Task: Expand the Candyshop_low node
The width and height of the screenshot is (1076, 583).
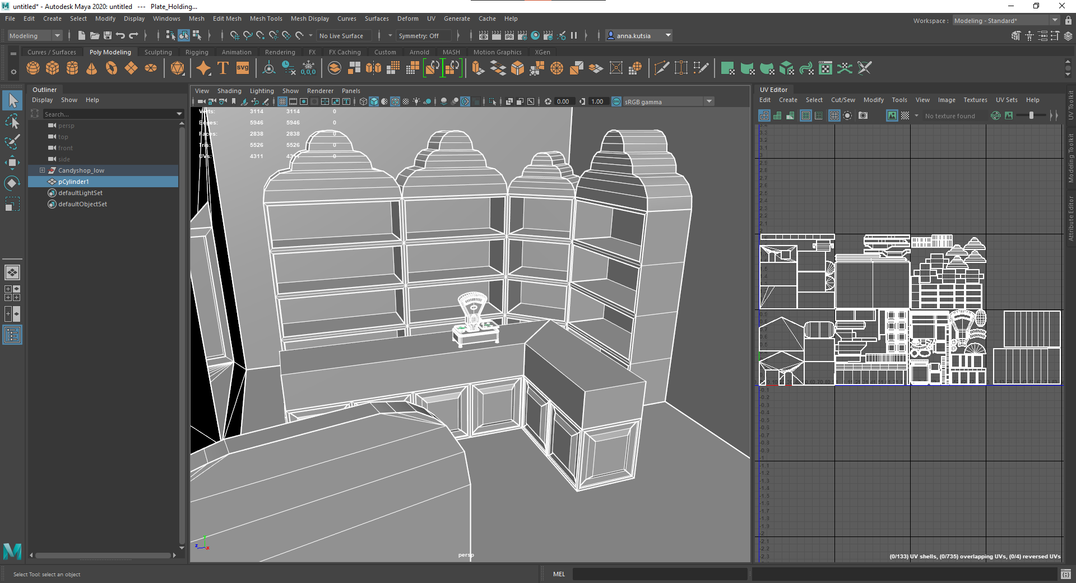Action: [x=42, y=170]
